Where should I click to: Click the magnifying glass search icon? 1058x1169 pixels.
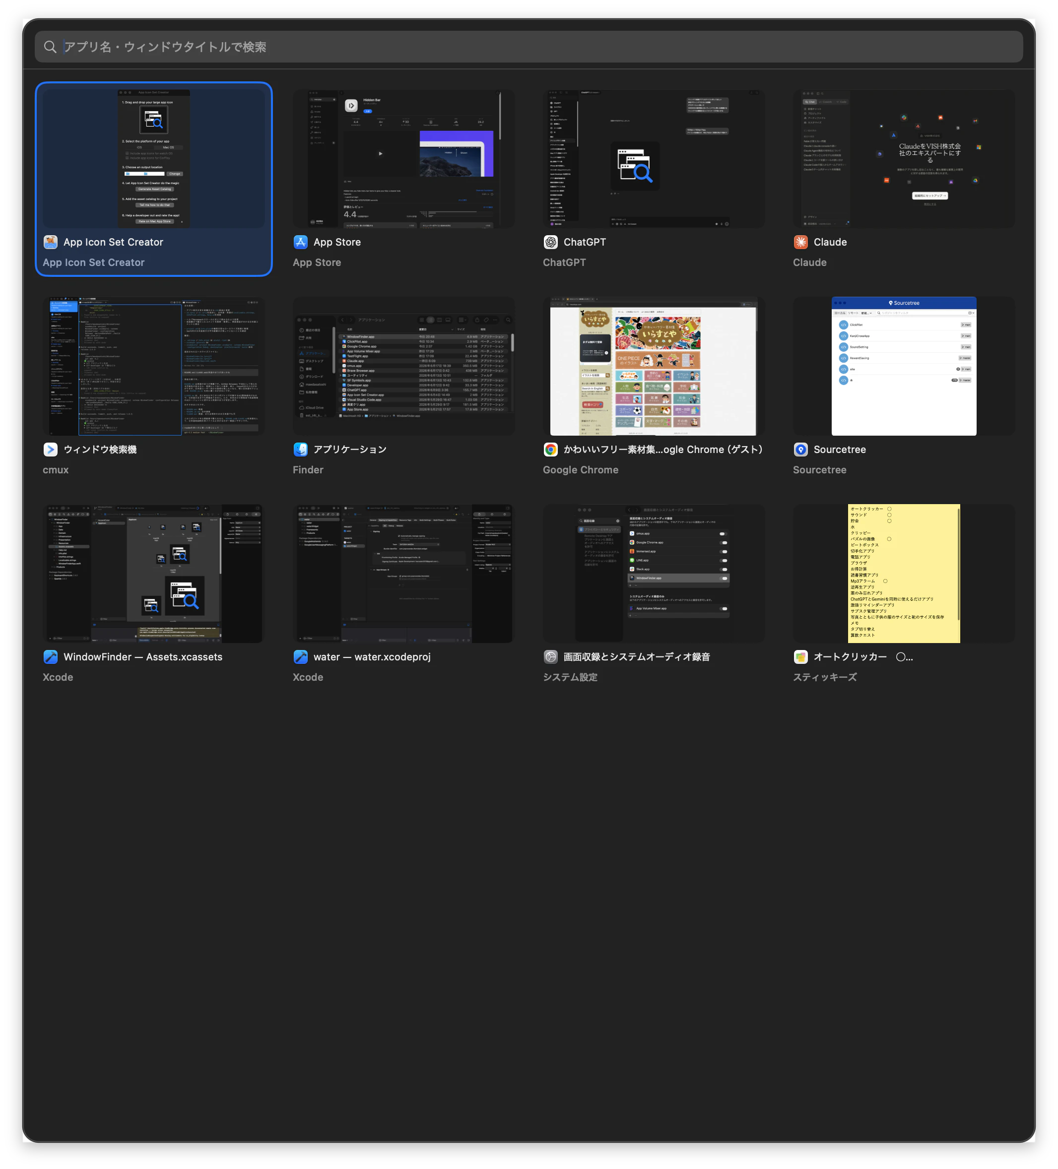[x=51, y=47]
